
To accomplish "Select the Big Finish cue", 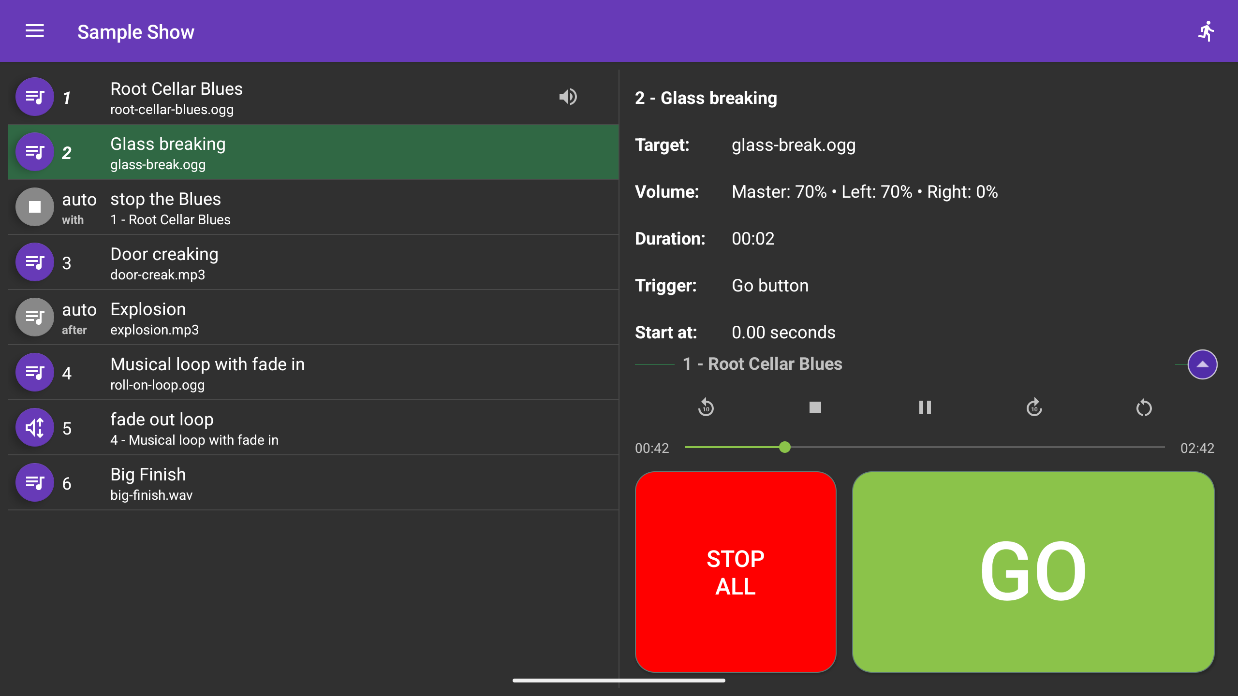I will [x=309, y=482].
